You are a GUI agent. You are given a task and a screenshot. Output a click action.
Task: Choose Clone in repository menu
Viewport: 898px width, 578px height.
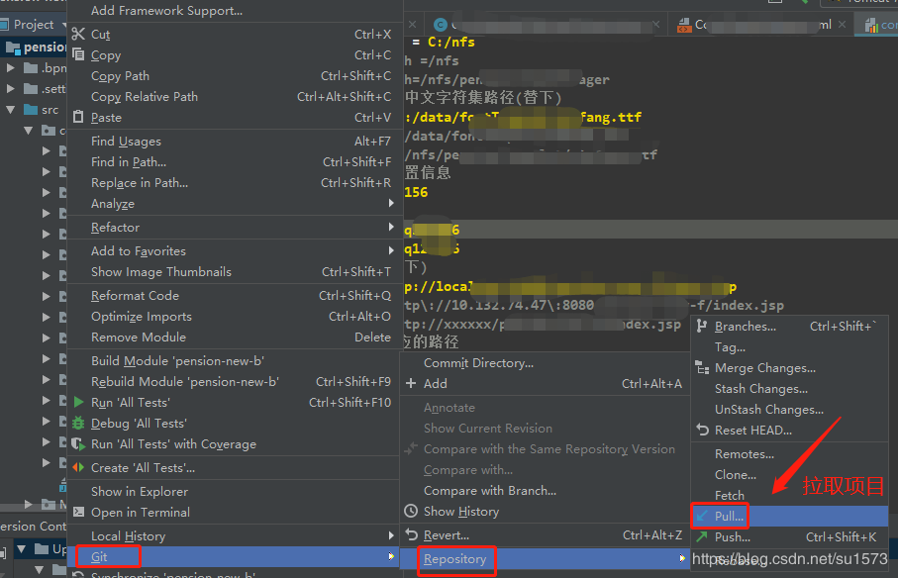tap(790, 474)
